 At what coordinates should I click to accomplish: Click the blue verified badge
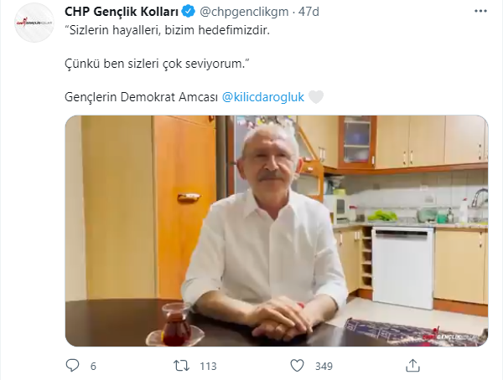pos(189,12)
